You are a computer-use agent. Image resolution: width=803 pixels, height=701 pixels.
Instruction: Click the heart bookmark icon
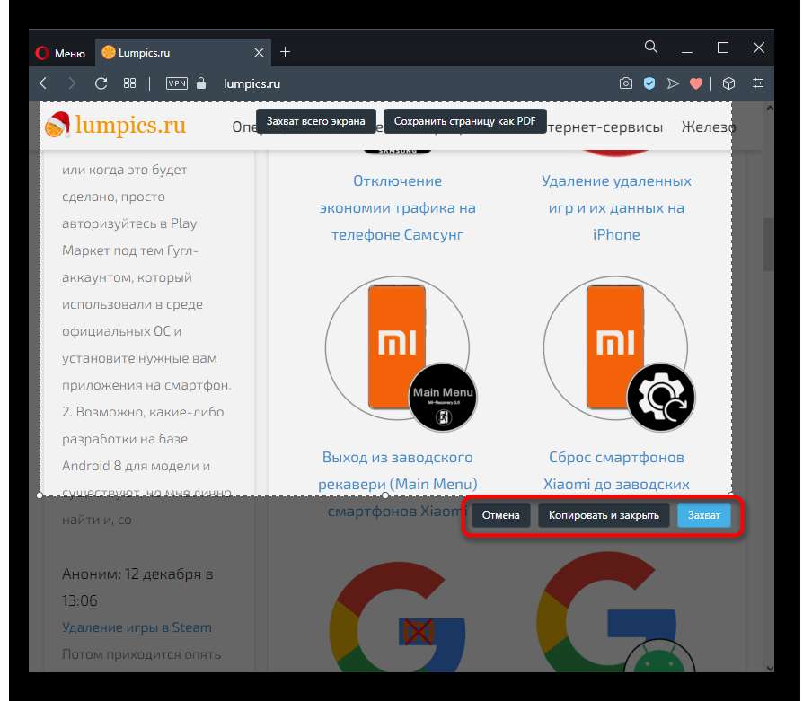[x=695, y=83]
